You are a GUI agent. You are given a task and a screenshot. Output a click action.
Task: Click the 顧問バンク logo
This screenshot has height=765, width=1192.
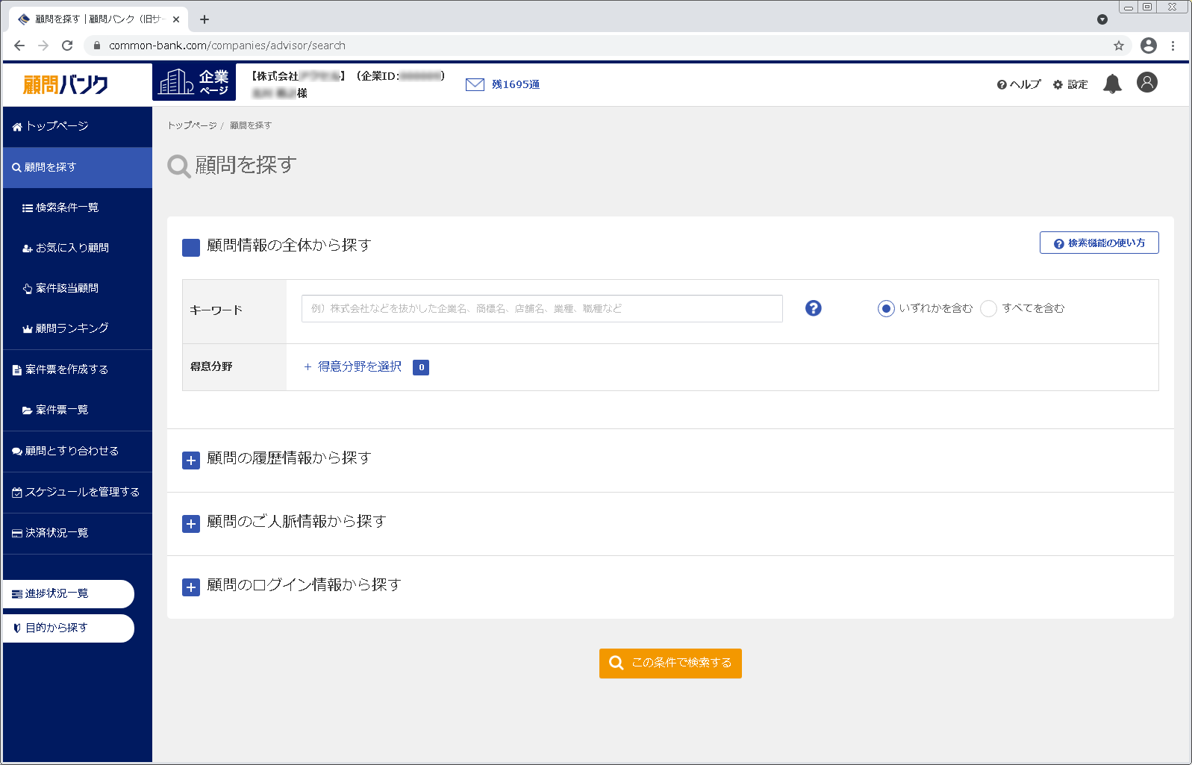66,84
